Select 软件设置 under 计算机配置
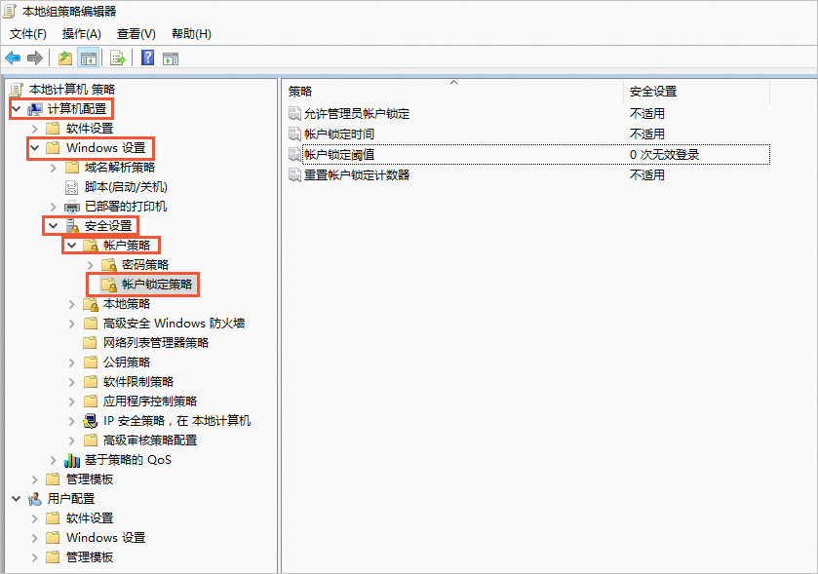This screenshot has width=818, height=574. [90, 129]
